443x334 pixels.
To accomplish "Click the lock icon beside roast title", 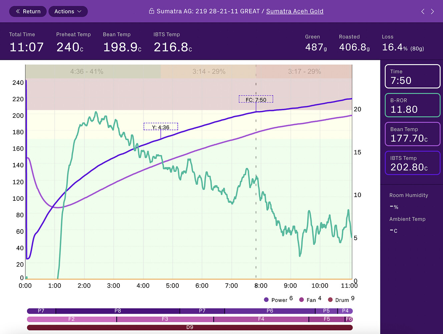I will pos(151,11).
